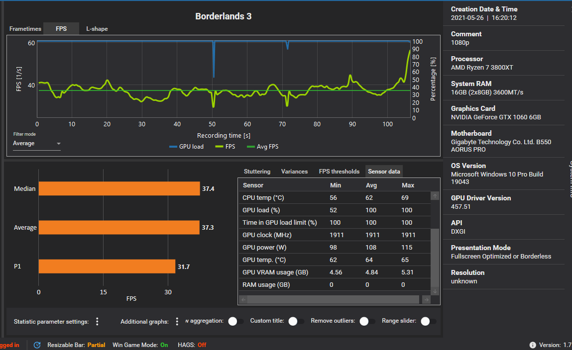Viewport: 572px width, 350px height.
Task: Open the Filter mode Average dropdown
Action: point(37,144)
